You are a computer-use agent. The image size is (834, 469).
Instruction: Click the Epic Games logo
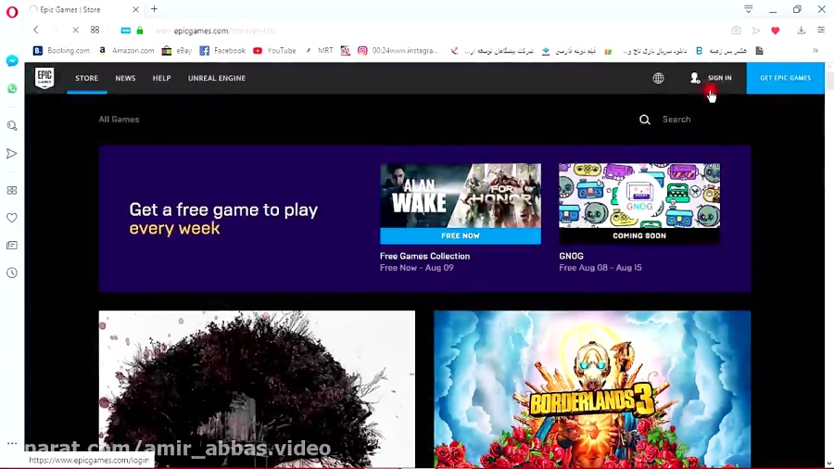pos(44,78)
